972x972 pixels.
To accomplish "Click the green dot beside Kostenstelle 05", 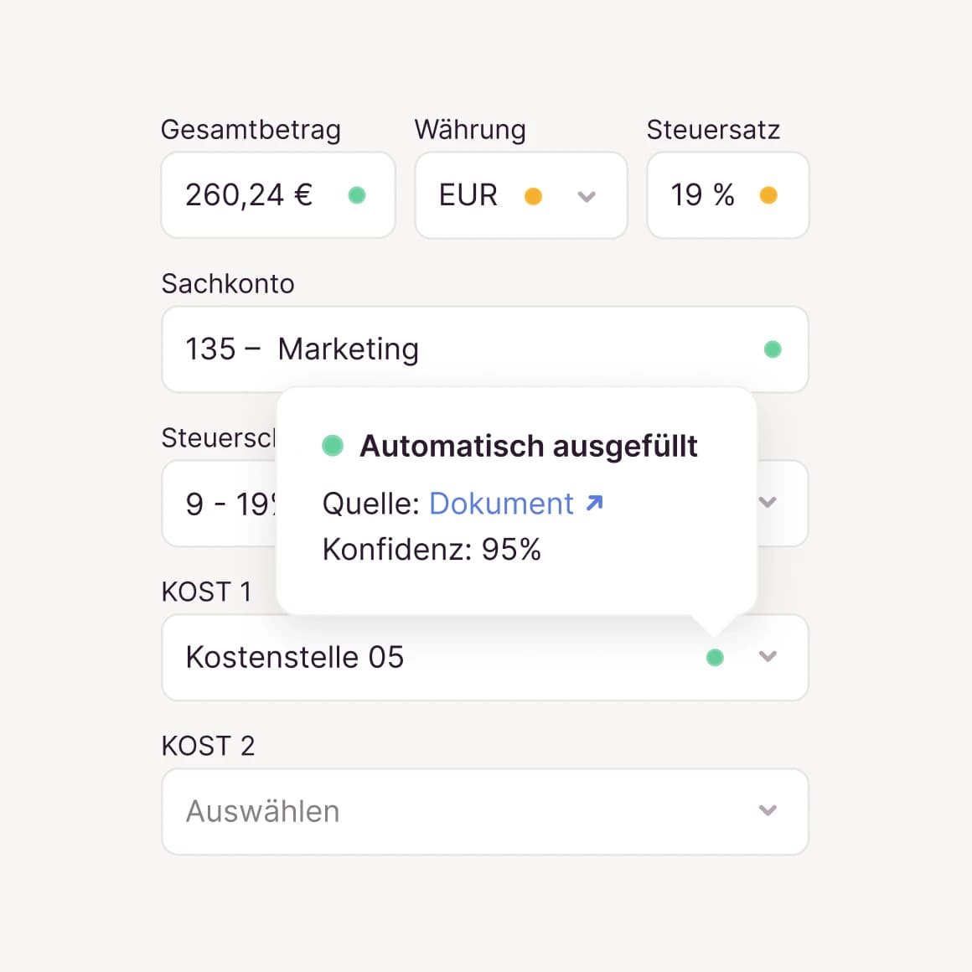I will 715,658.
